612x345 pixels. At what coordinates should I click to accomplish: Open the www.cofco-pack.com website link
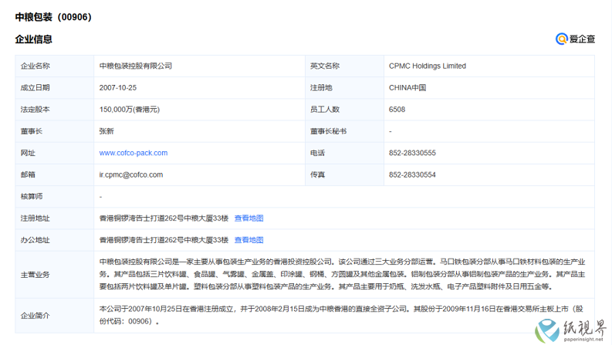[133, 153]
